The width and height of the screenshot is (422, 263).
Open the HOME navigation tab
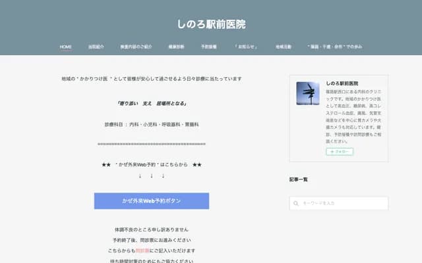[x=66, y=47]
